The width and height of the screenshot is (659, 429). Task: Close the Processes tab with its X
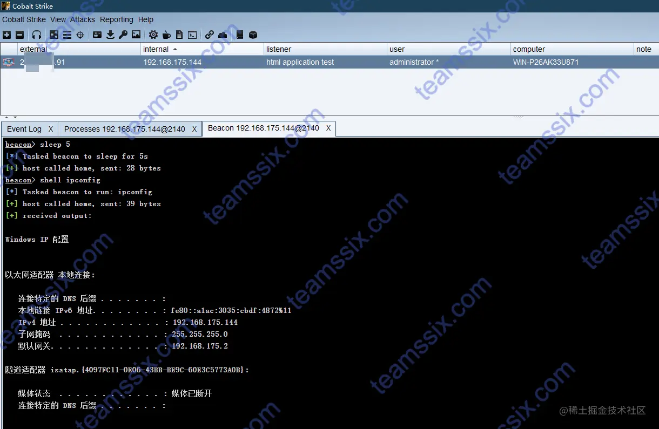coord(194,129)
